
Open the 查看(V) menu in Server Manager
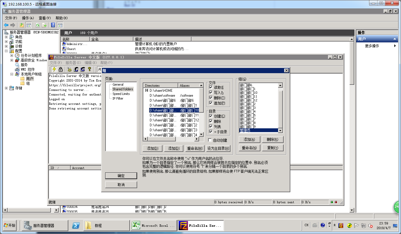pos(45,18)
